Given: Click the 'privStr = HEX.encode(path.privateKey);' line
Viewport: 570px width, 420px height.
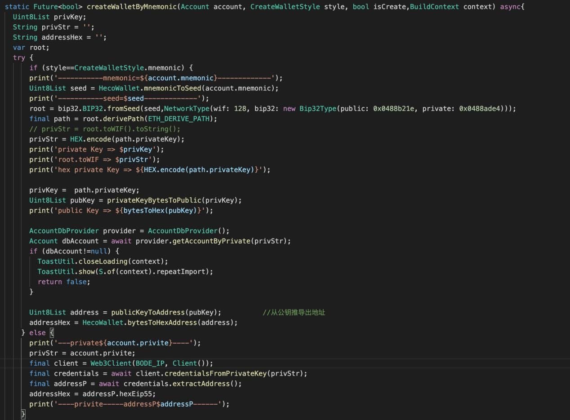Looking at the screenshot, I should (107, 139).
